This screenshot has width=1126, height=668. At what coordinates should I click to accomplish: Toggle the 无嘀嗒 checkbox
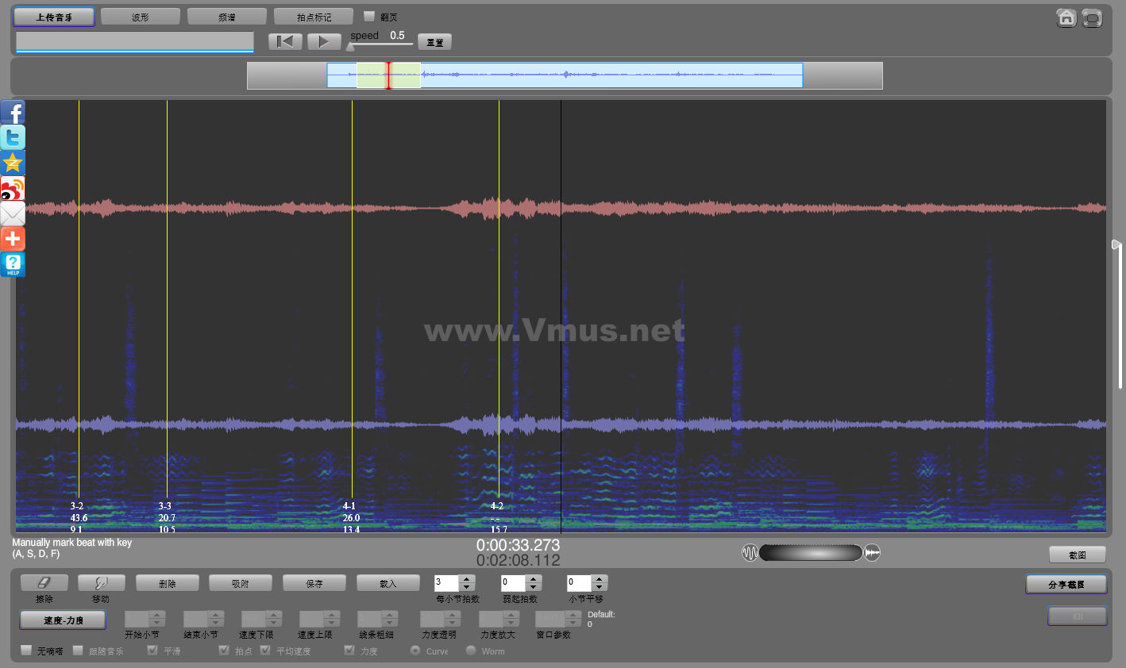point(26,651)
